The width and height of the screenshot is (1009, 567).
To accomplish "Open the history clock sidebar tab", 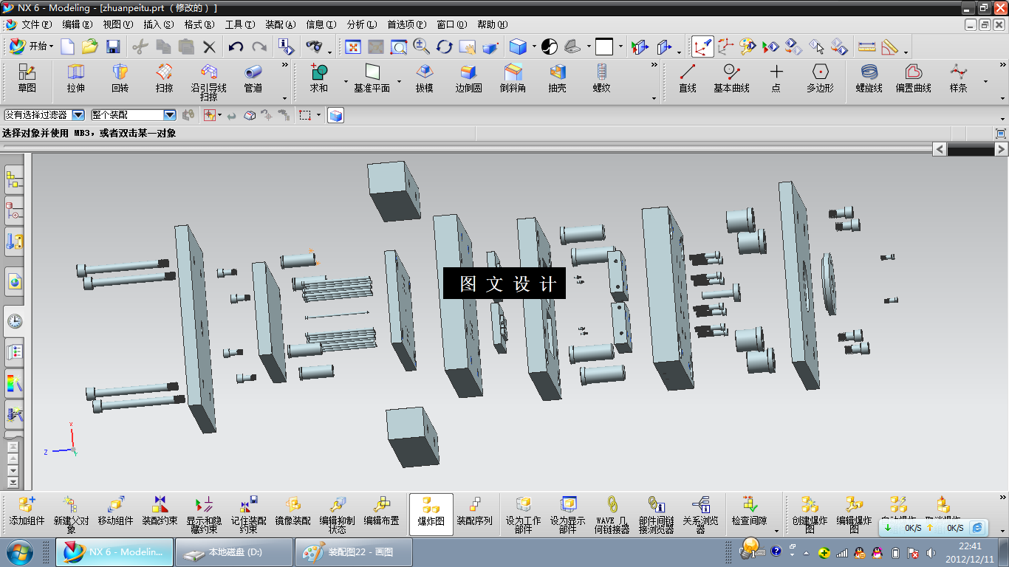I will point(14,322).
